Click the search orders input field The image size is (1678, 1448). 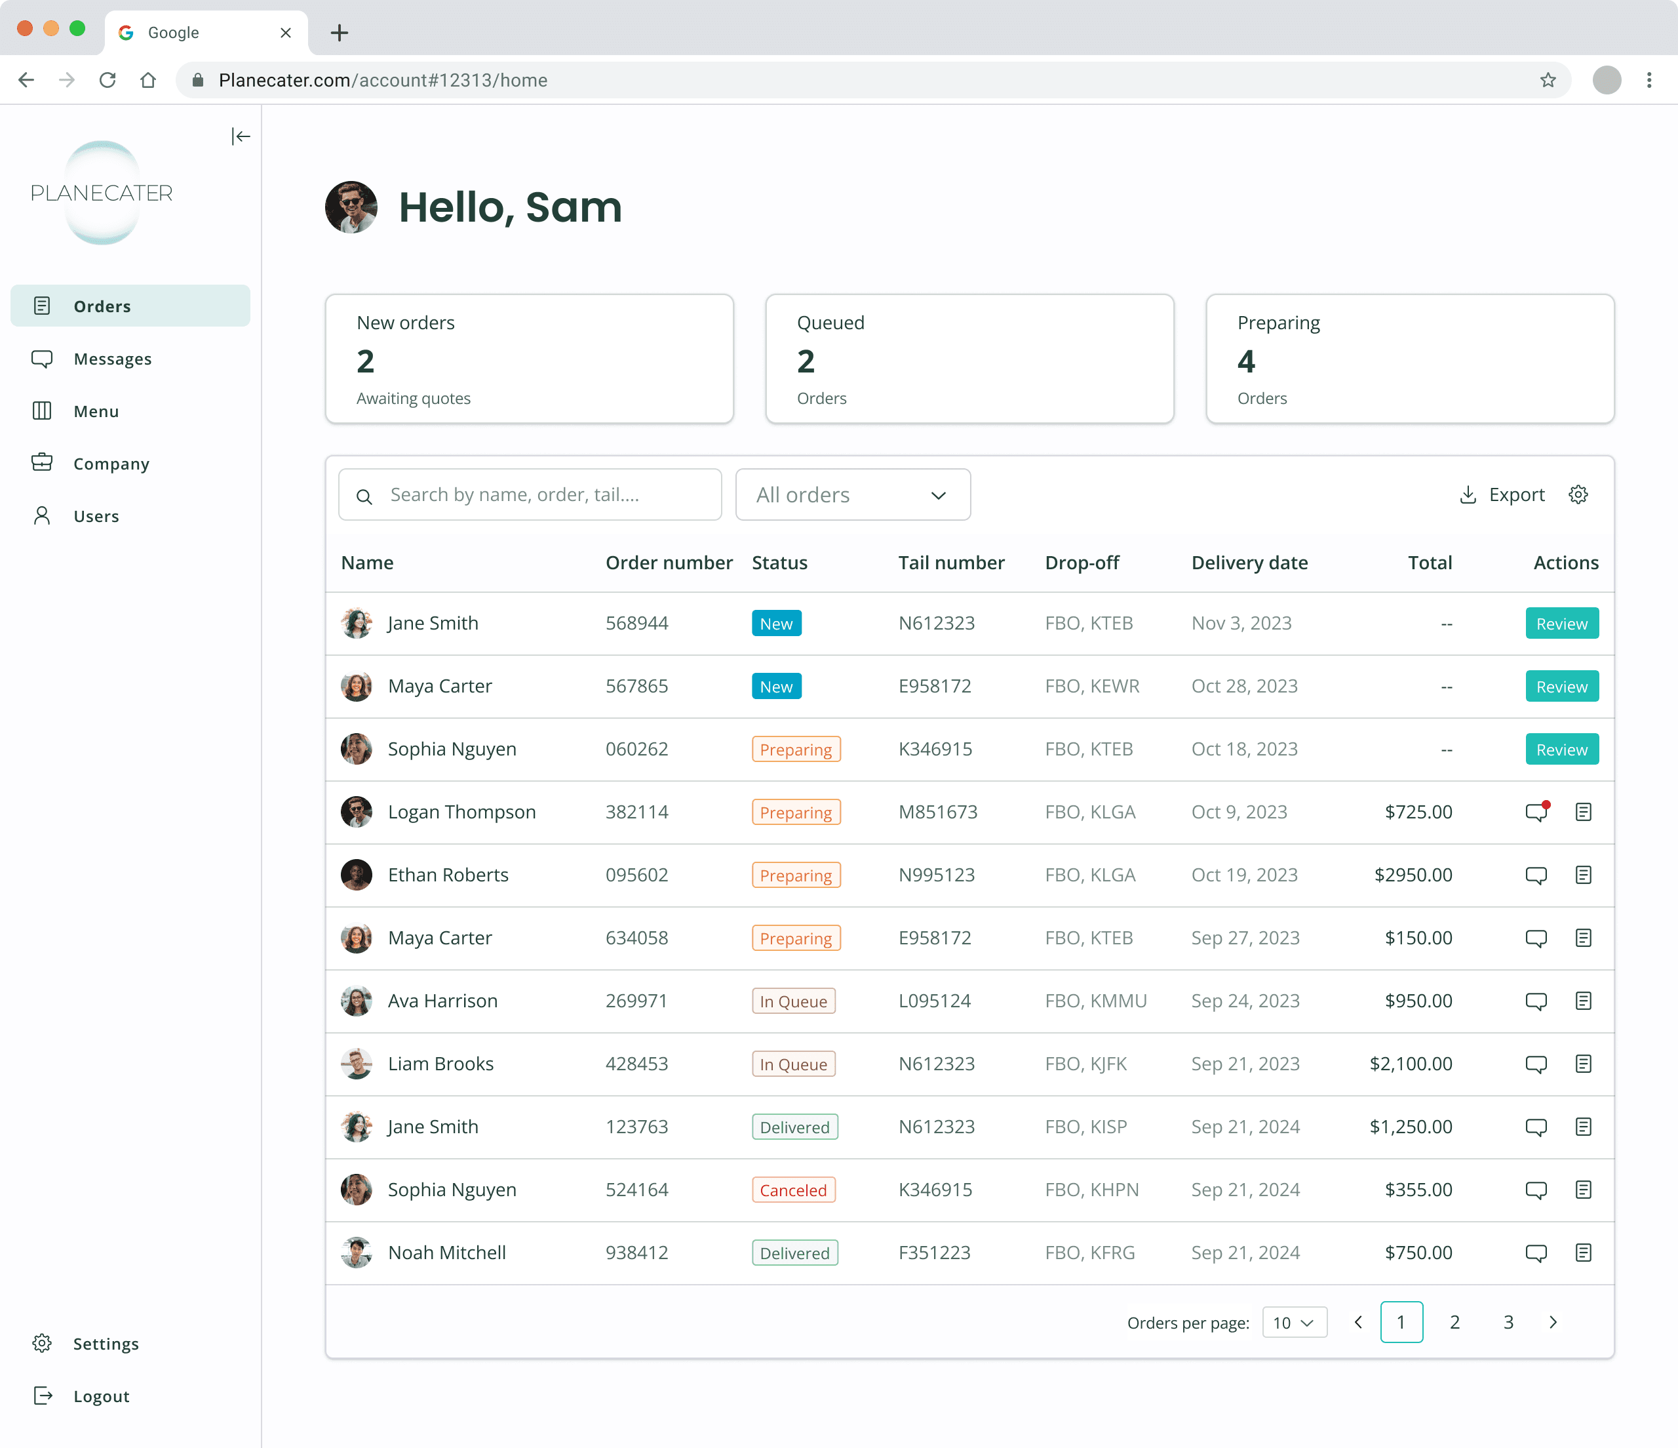[530, 495]
